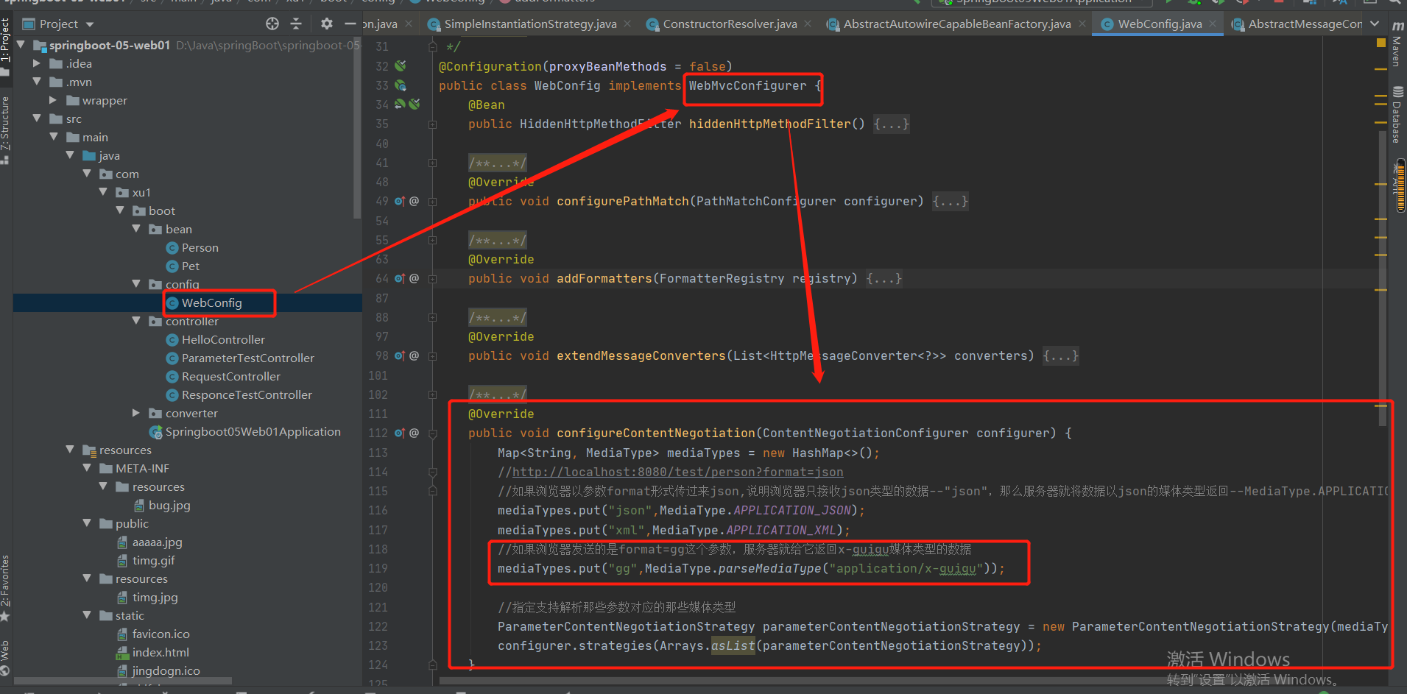Collapse the static folder
Screen dimensions: 1407x694
pyautogui.click(x=87, y=615)
